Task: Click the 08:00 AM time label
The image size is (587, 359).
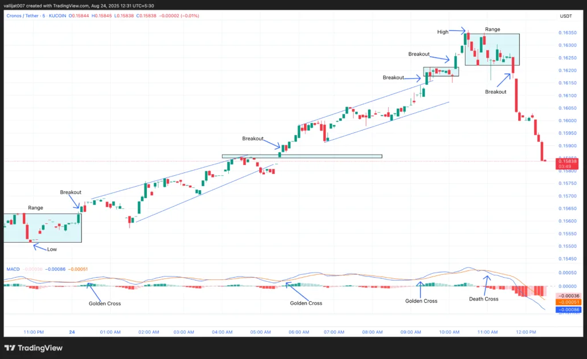Action: (x=372, y=332)
